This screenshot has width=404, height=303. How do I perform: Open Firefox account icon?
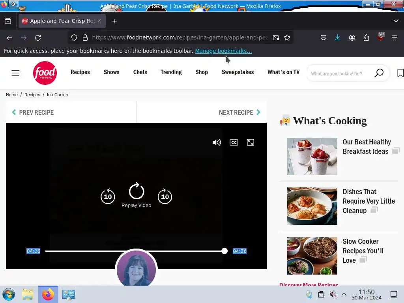pos(352,38)
